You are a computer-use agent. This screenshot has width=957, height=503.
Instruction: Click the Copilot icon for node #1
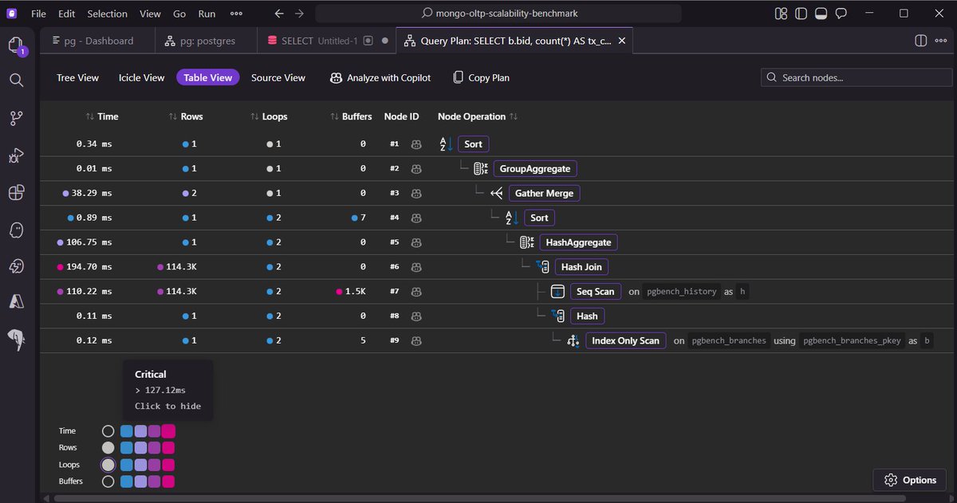pos(416,144)
